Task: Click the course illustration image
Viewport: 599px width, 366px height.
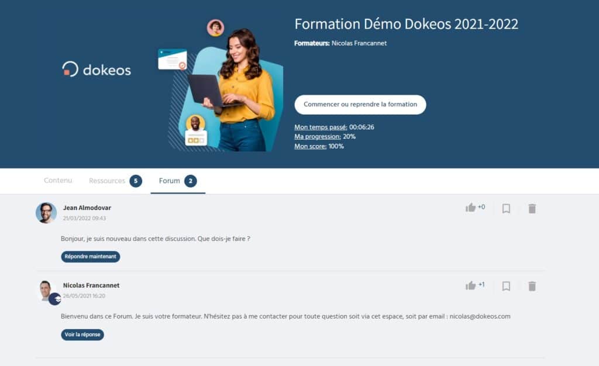Action: 221,85
